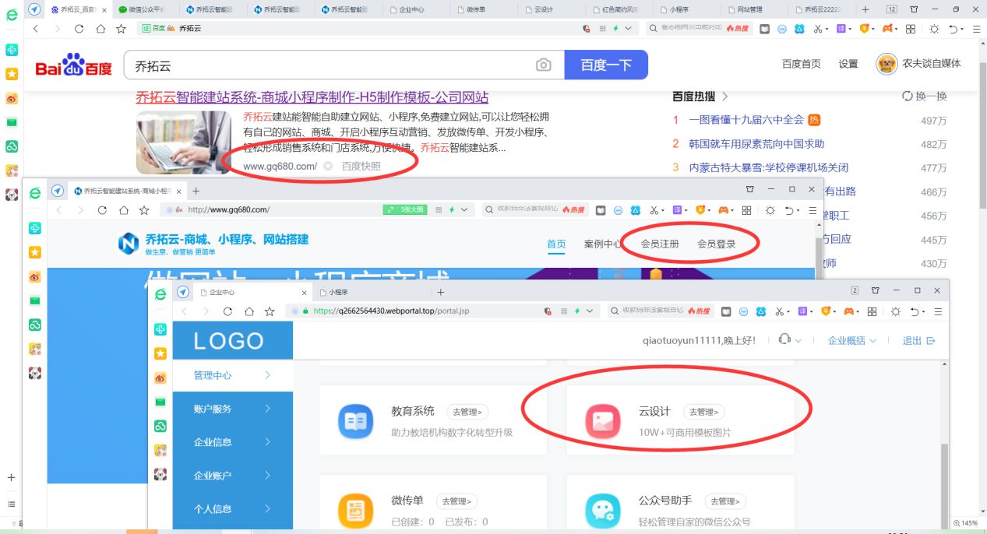Open the 百度热搜 arrow
987x534 pixels.
coord(725,97)
